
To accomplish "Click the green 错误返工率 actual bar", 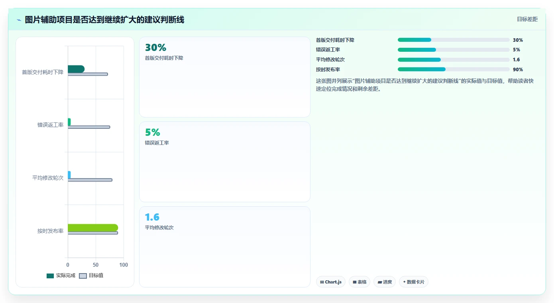I will click(x=69, y=122).
